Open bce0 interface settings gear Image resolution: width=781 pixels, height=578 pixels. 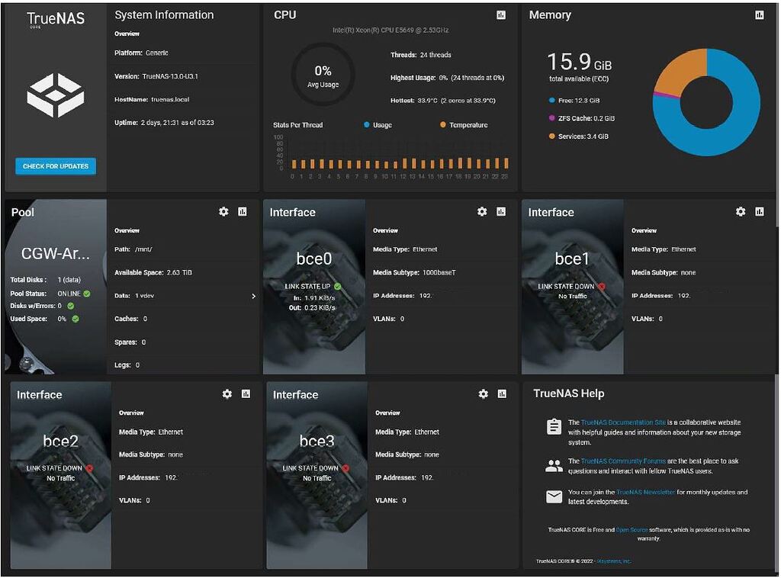(x=482, y=212)
